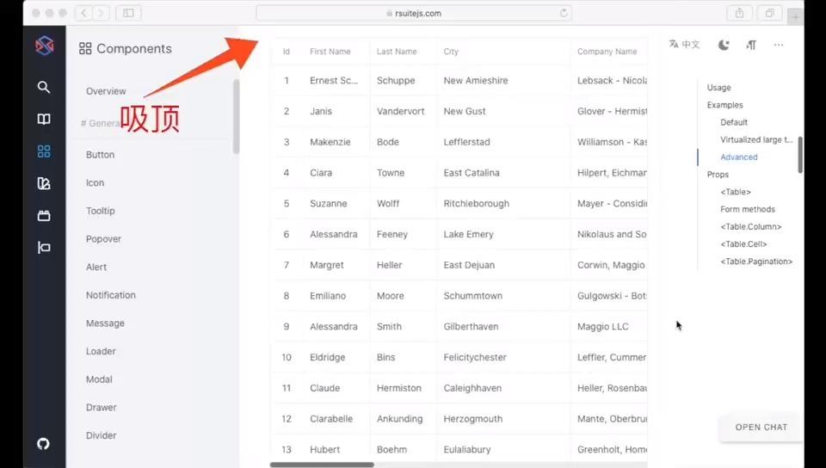The image size is (826, 468).
Task: Toggle Safari sidebar button
Action: pos(128,13)
